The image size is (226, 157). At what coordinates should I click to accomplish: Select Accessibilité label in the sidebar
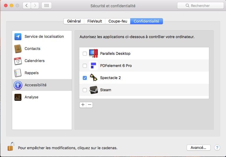(36, 85)
